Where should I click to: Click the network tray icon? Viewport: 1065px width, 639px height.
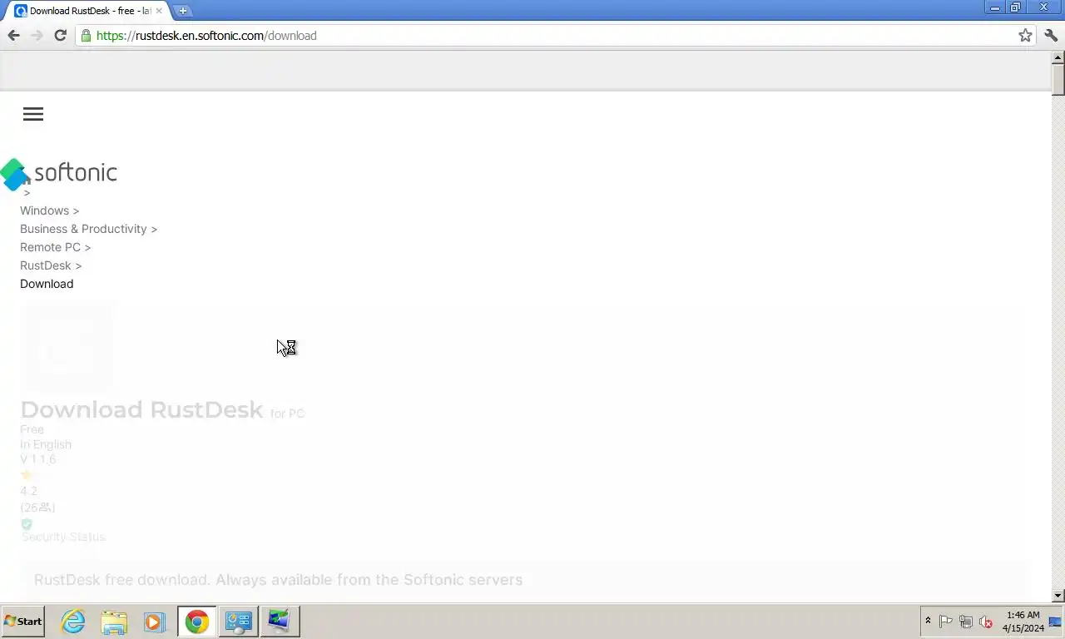pyautogui.click(x=966, y=622)
